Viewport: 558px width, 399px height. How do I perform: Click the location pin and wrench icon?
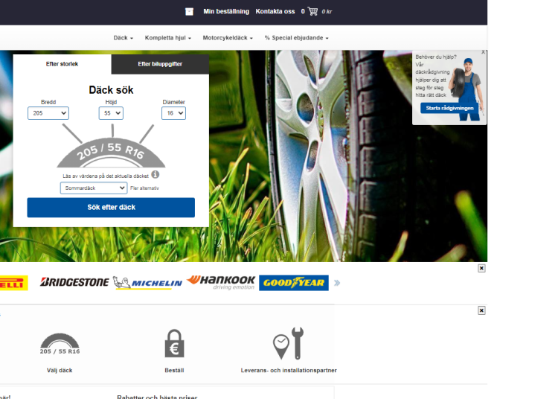[x=288, y=343]
